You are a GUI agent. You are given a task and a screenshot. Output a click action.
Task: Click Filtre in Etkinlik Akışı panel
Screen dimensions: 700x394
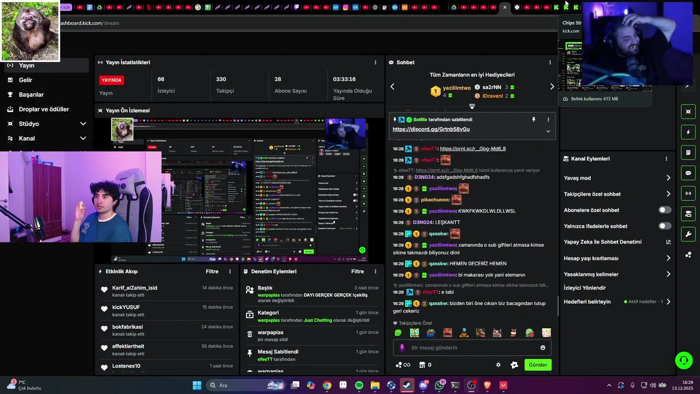[212, 271]
